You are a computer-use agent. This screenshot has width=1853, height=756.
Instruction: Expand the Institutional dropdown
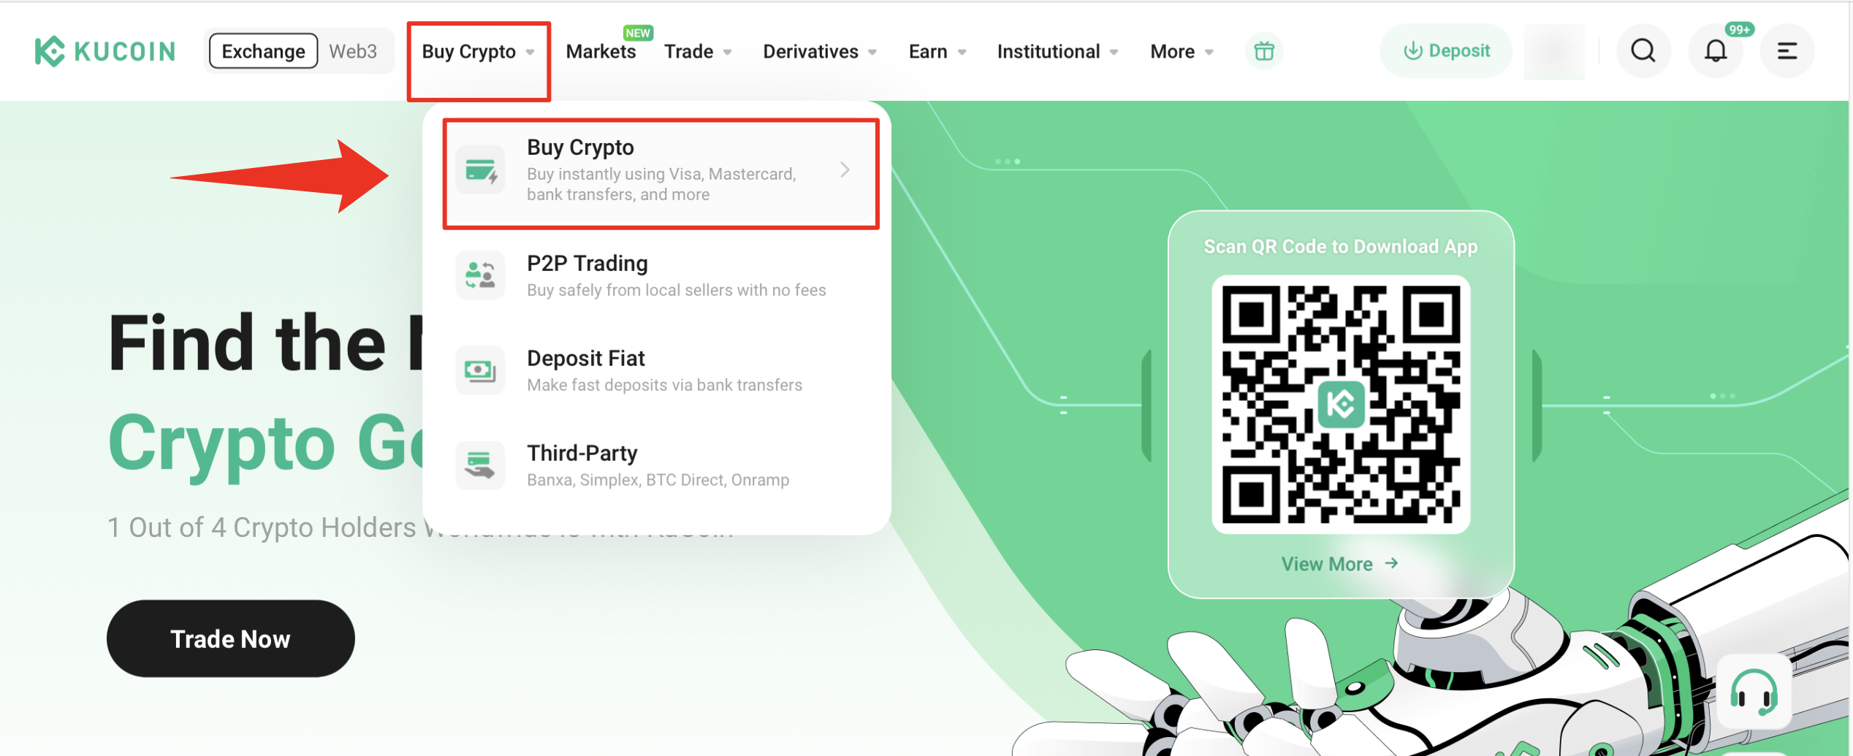pos(1057,51)
